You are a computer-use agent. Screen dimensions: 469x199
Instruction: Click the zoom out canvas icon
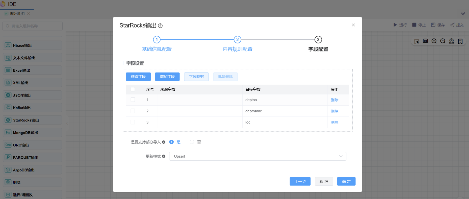pyautogui.click(x=443, y=41)
